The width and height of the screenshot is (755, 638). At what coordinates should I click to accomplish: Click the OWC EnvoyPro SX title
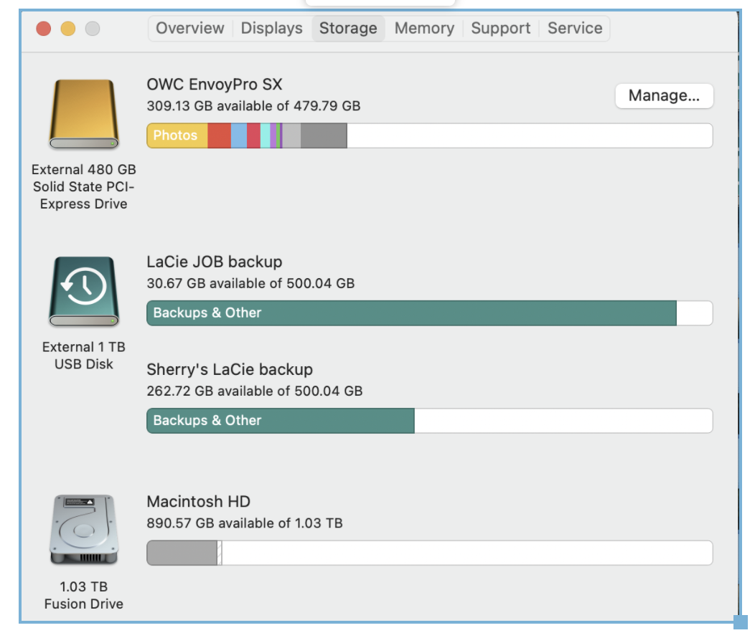coord(215,85)
